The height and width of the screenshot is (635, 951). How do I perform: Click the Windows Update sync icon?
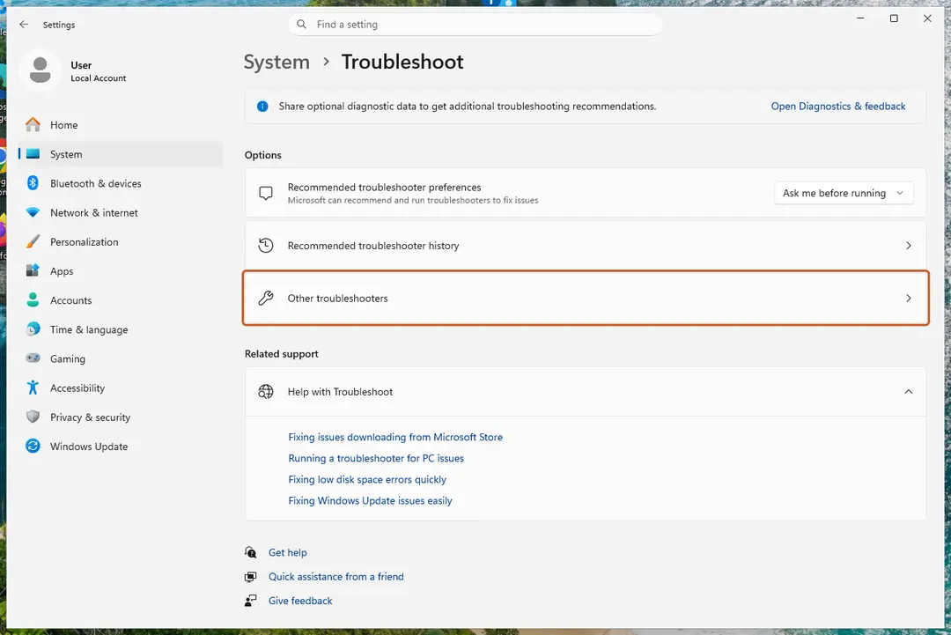pos(33,446)
